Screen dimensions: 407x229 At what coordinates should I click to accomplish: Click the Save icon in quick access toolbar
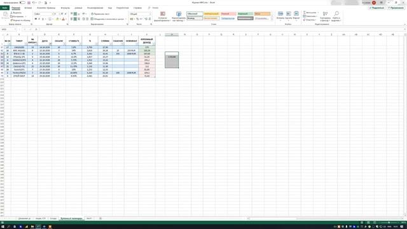[29, 3]
